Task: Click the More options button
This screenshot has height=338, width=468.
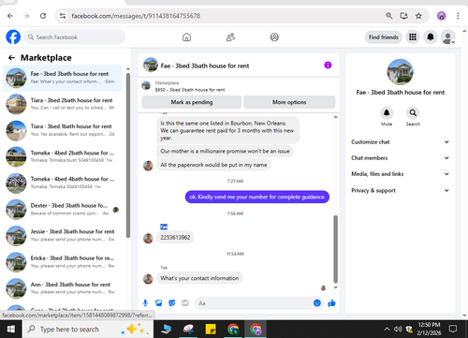Action: point(289,102)
